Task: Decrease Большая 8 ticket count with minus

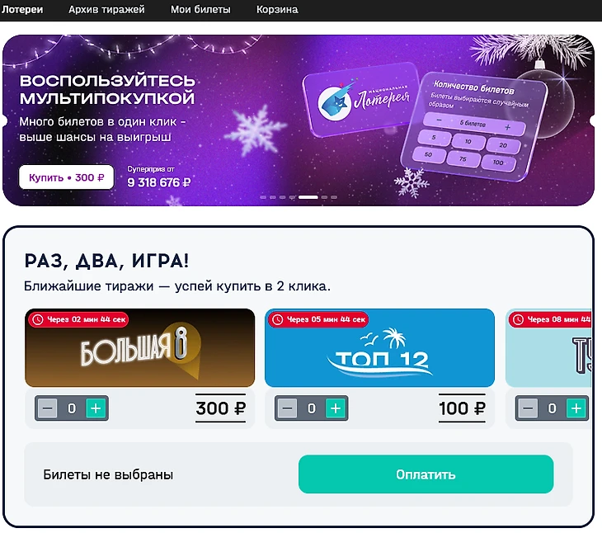Action: pyautogui.click(x=47, y=408)
